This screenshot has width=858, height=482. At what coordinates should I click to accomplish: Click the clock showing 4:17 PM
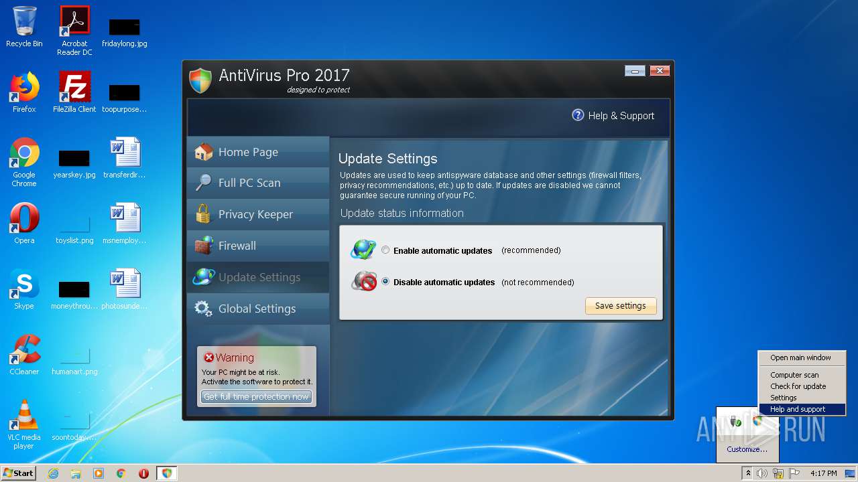824,473
